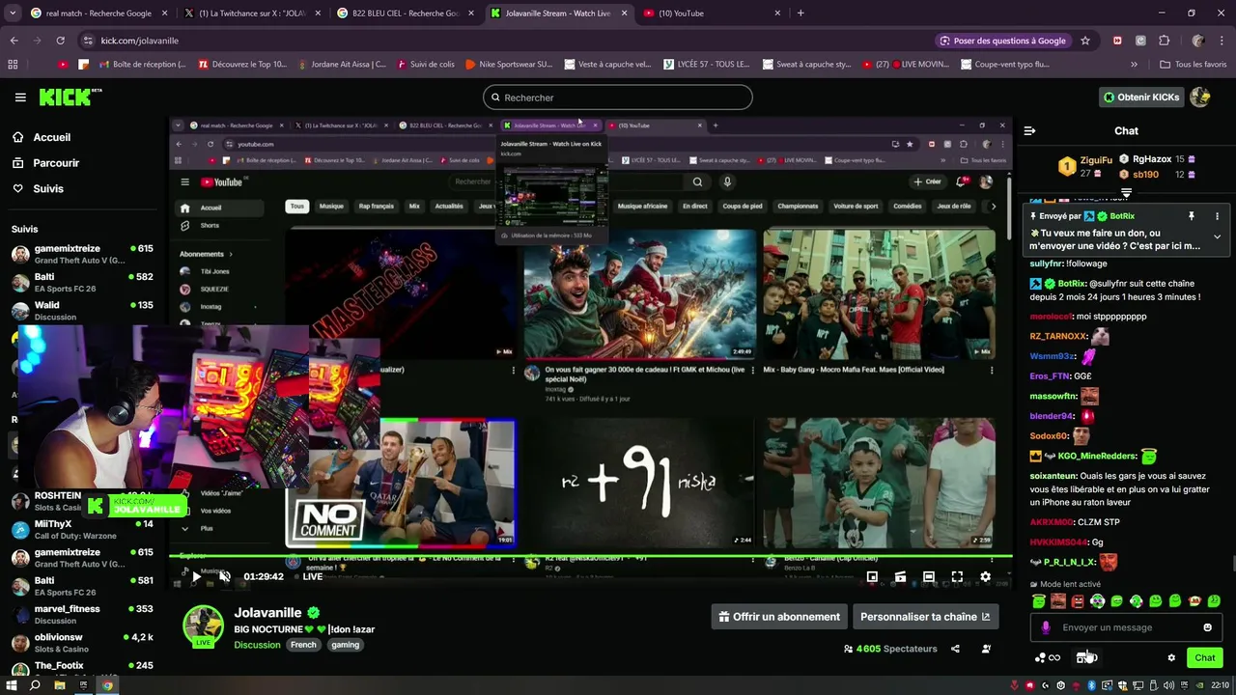
Task: Expand the pinned BotRix message chevron
Action: coord(1217,236)
